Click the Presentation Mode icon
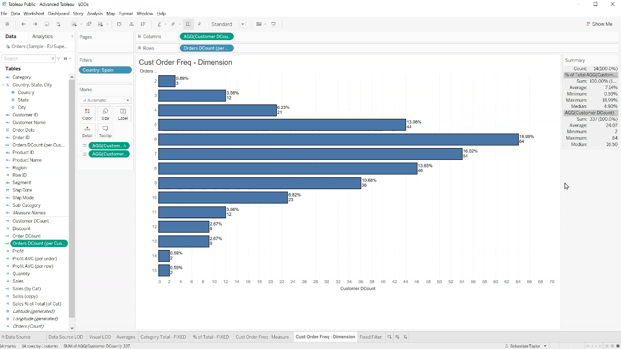Viewport: 621px width, 349px height. pyautogui.click(x=273, y=24)
